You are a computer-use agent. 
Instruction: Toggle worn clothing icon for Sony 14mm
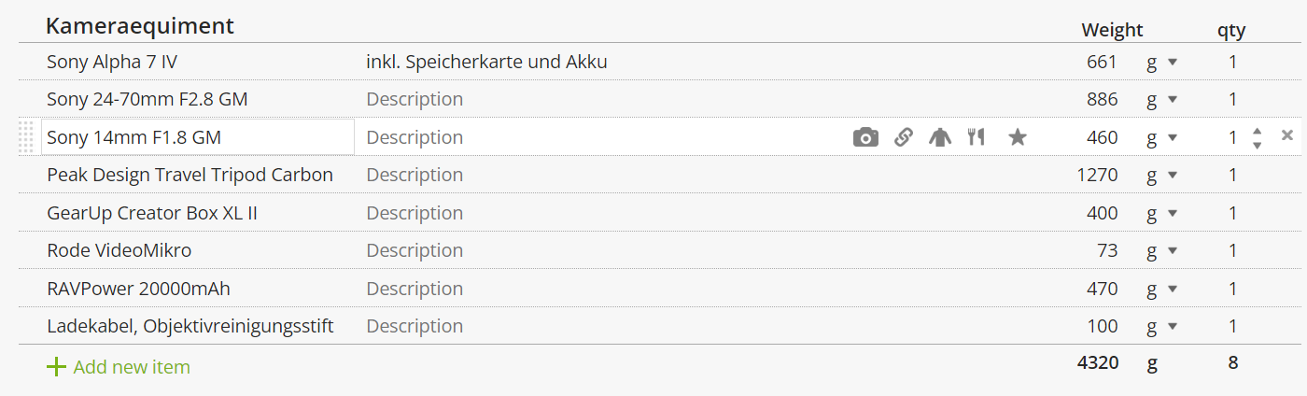[x=940, y=137]
